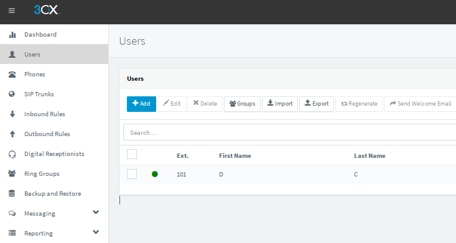456x243 pixels.
Task: Click the Inbound Rules down arrow icon
Action: click(12, 114)
